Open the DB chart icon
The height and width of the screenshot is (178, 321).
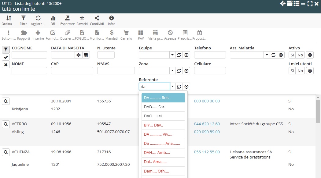[53, 18]
